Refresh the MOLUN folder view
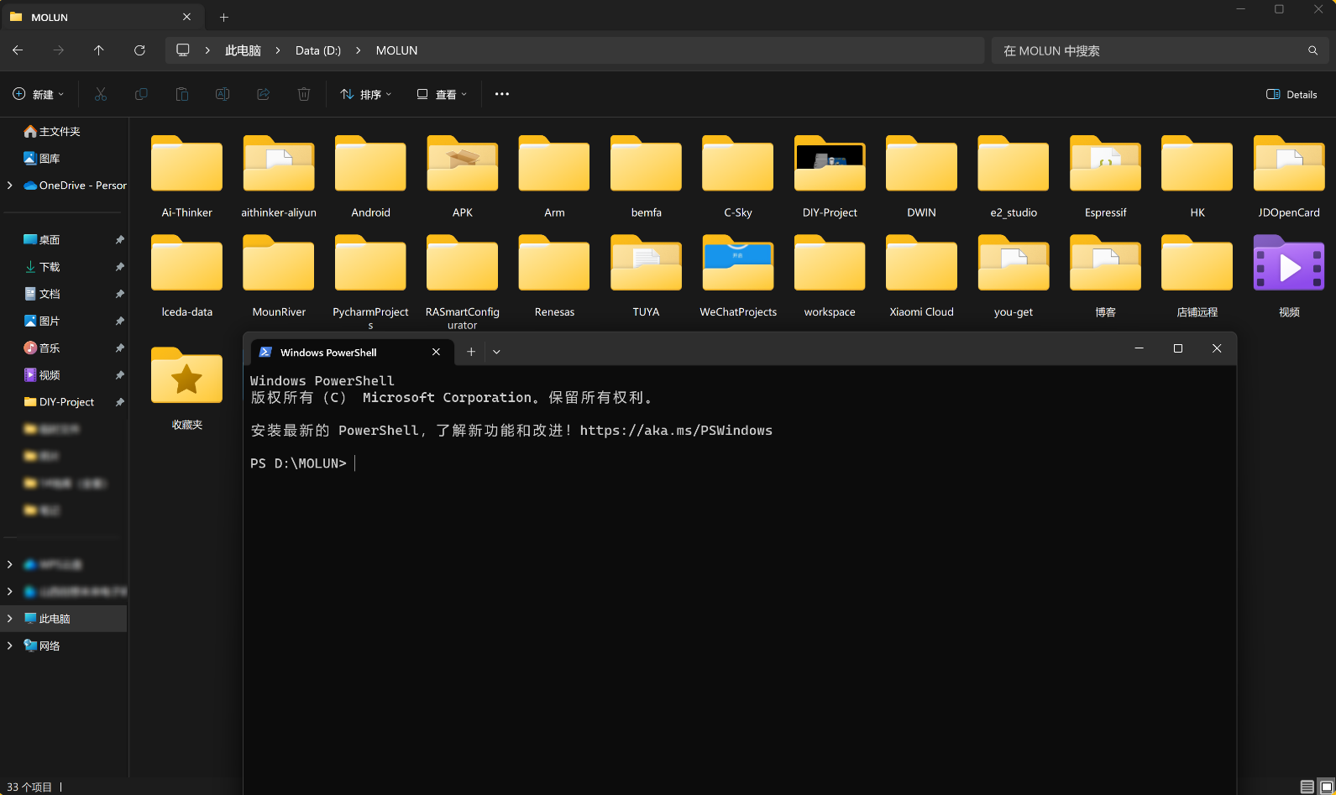 click(139, 50)
